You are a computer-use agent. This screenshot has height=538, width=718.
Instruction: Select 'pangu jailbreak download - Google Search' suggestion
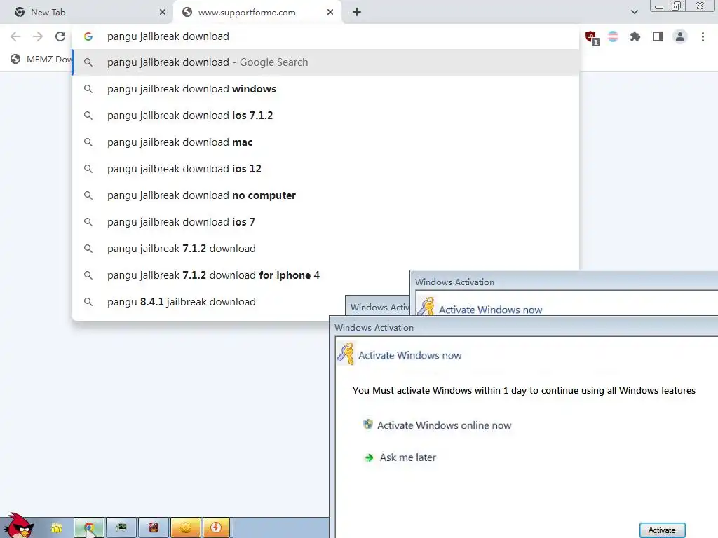coord(325,62)
